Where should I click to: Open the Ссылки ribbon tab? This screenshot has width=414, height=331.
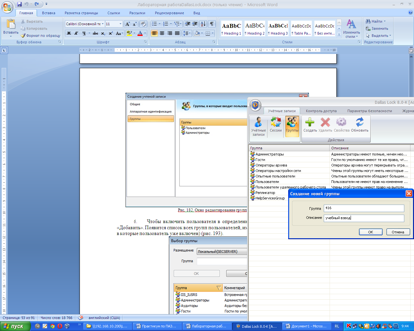click(x=114, y=13)
